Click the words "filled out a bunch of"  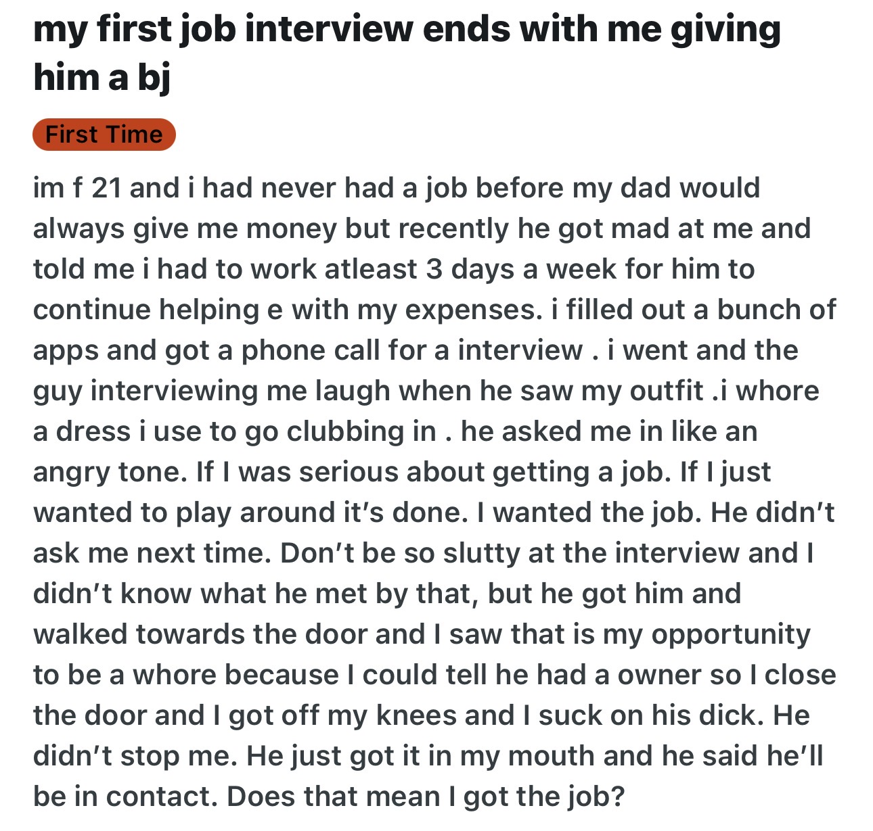[x=700, y=310]
